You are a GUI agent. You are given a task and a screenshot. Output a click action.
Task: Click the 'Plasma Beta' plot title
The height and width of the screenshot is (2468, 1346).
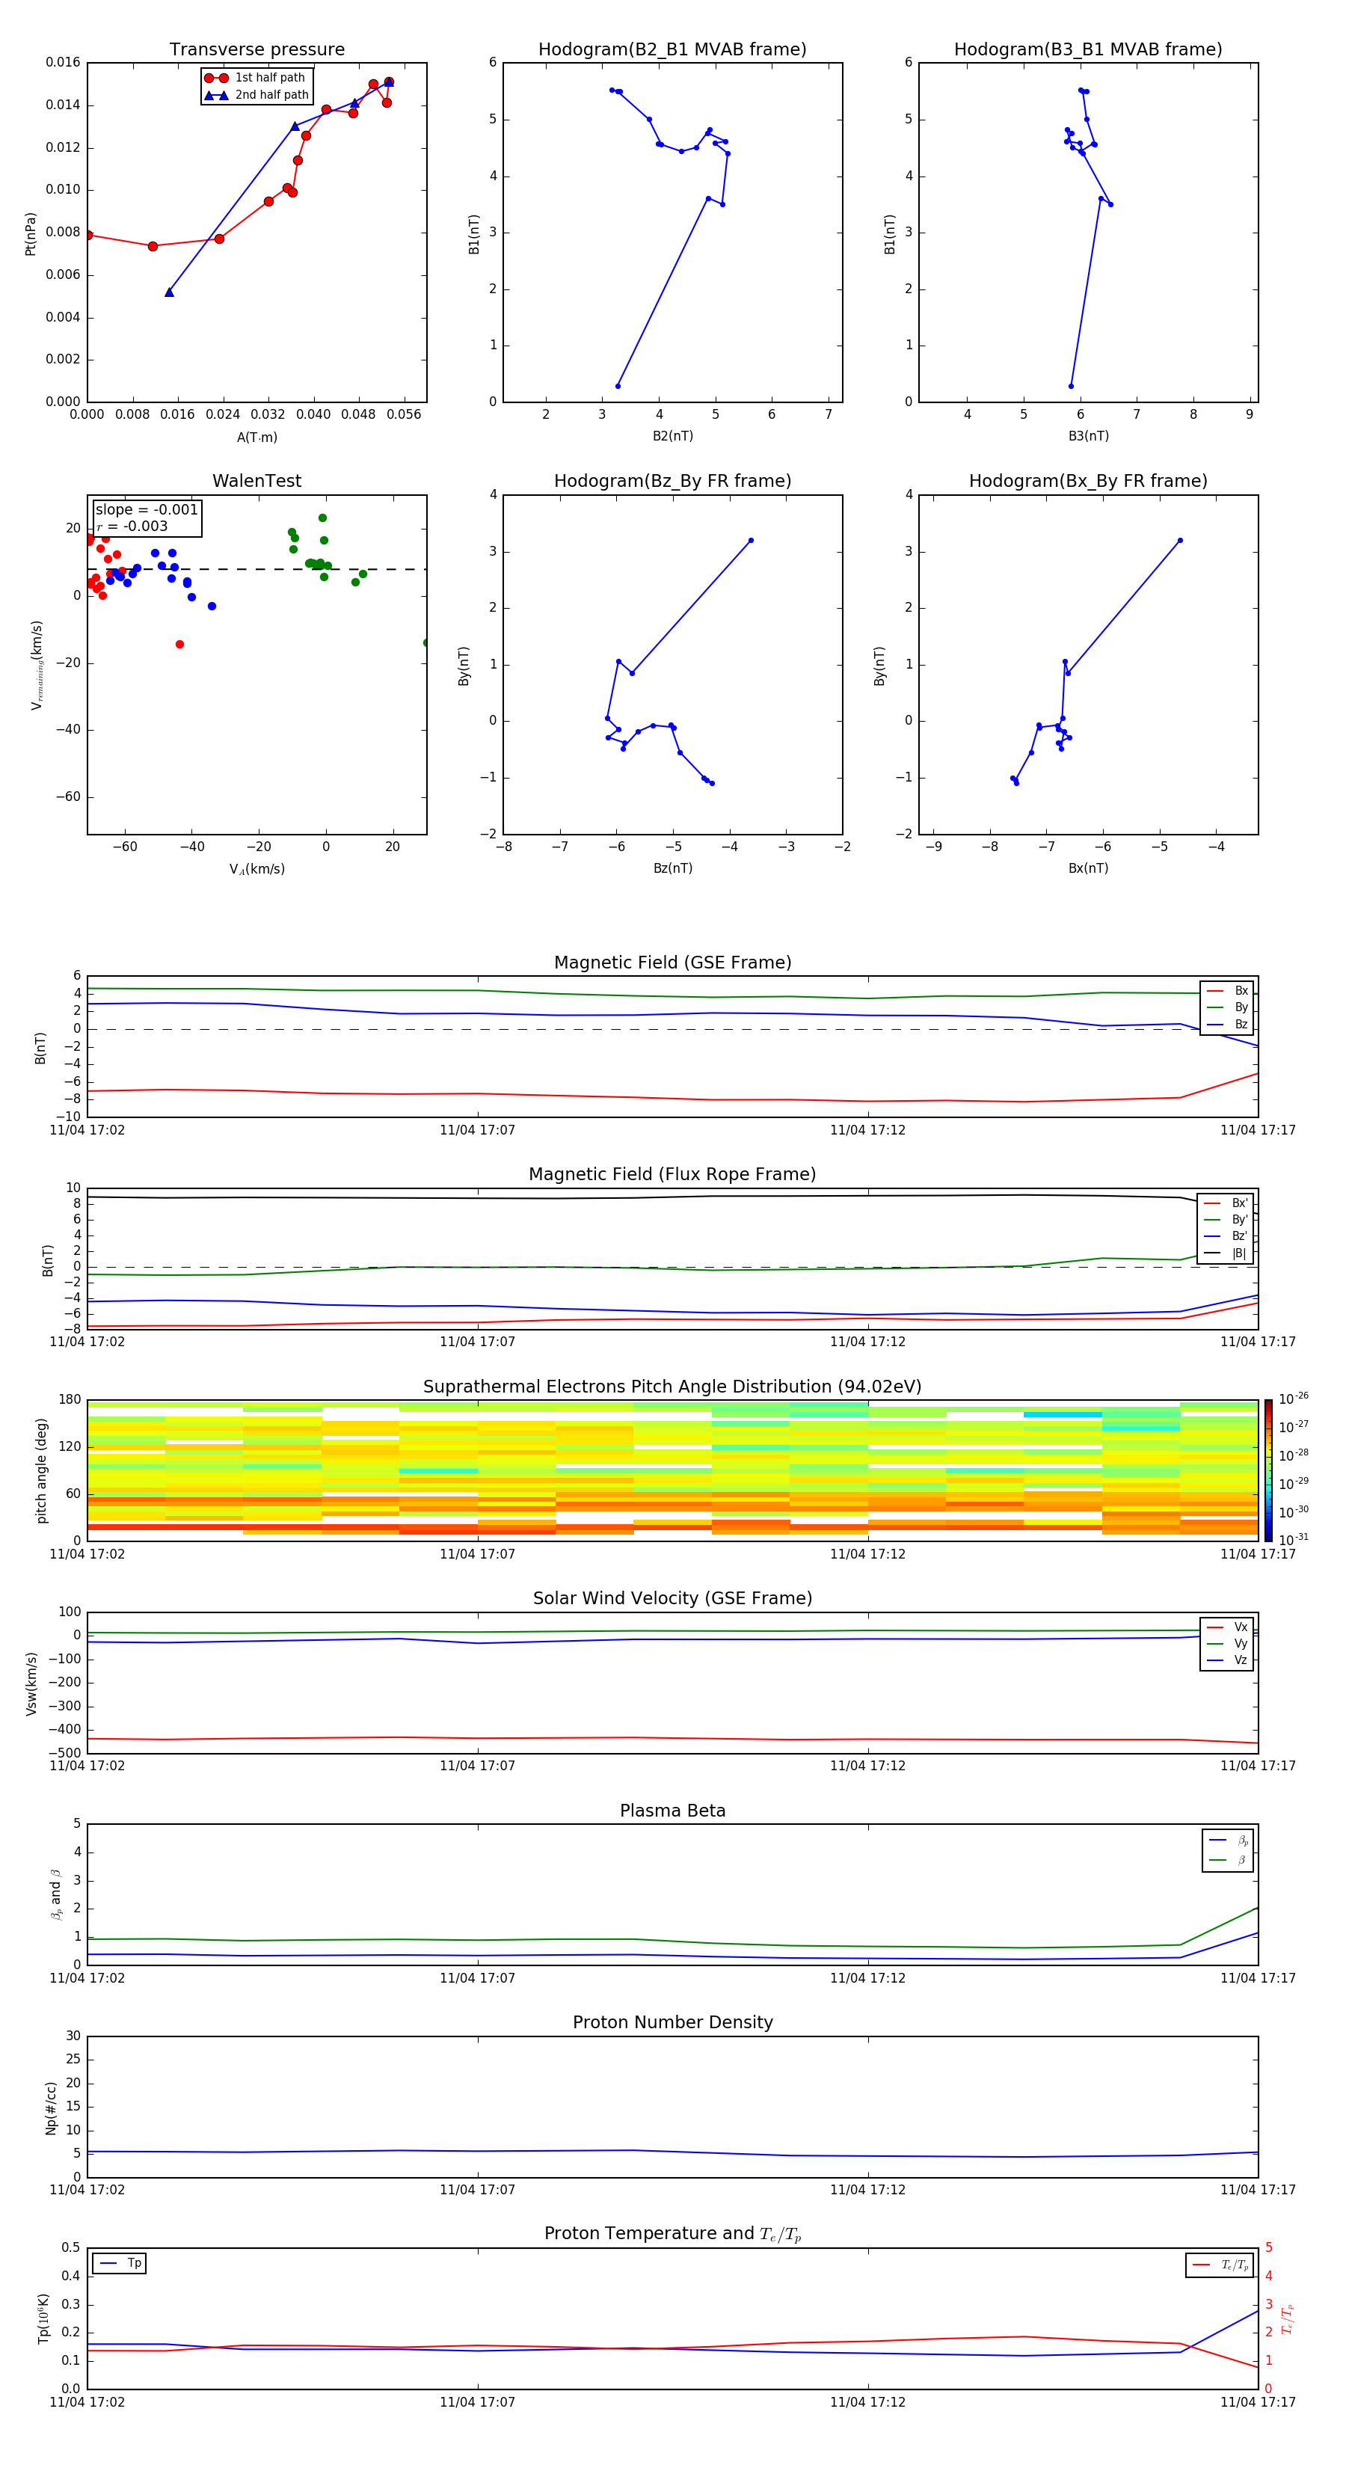(672, 1811)
